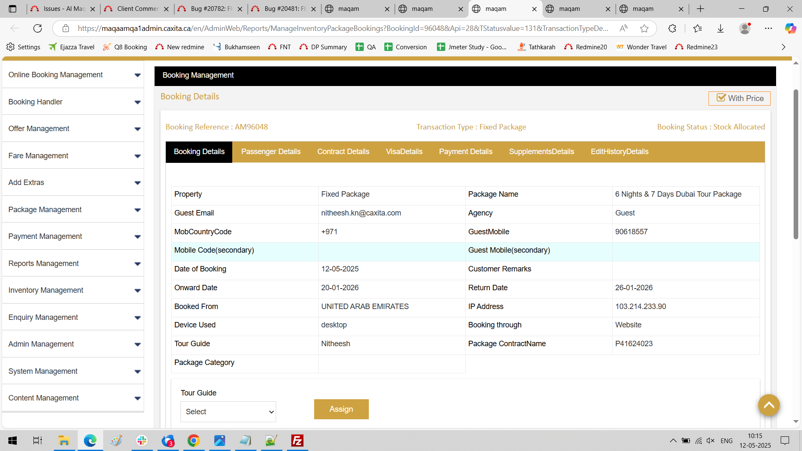Open the EditHistoryDetails tab
This screenshot has height=451, width=802.
(619, 152)
